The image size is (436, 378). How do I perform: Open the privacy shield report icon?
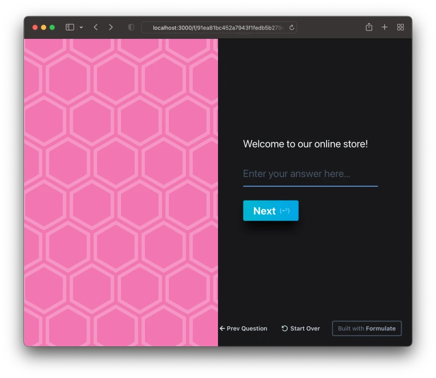(131, 27)
